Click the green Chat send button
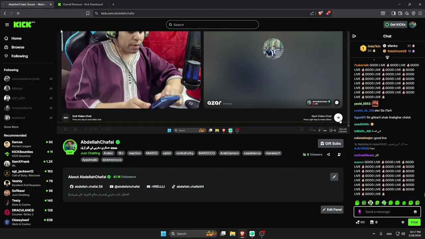The height and width of the screenshot is (239, 425). [414, 222]
